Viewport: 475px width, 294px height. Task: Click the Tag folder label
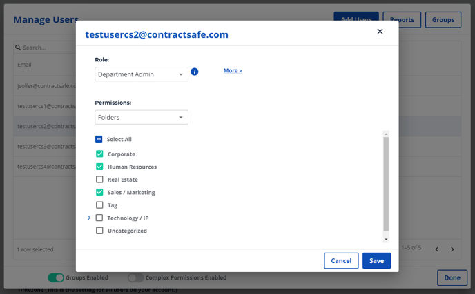[x=113, y=205]
